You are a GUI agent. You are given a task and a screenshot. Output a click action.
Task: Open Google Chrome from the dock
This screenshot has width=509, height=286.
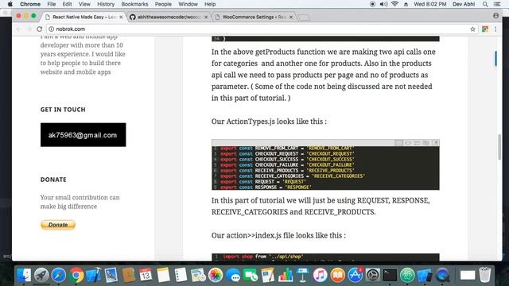pos(76,276)
